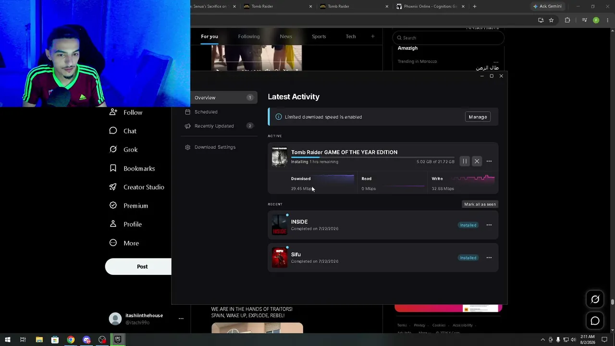
Task: Click the taskbar volume speaker icon
Action: (573, 340)
